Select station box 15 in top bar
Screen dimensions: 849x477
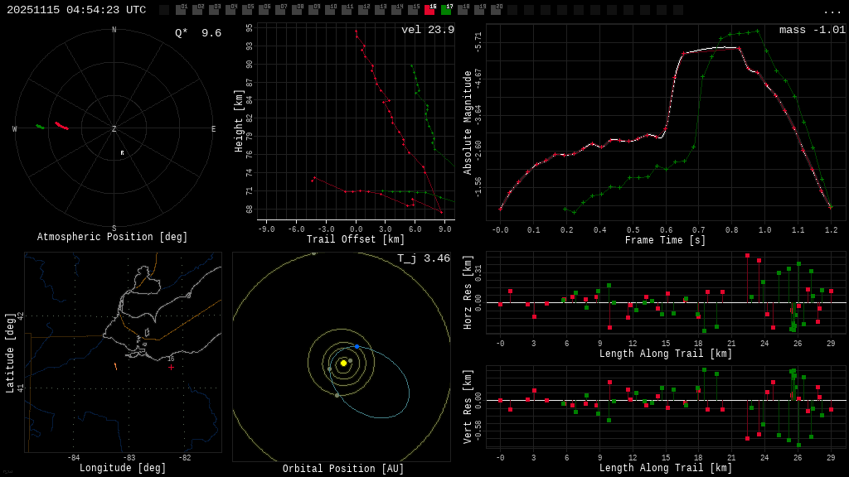pos(413,9)
